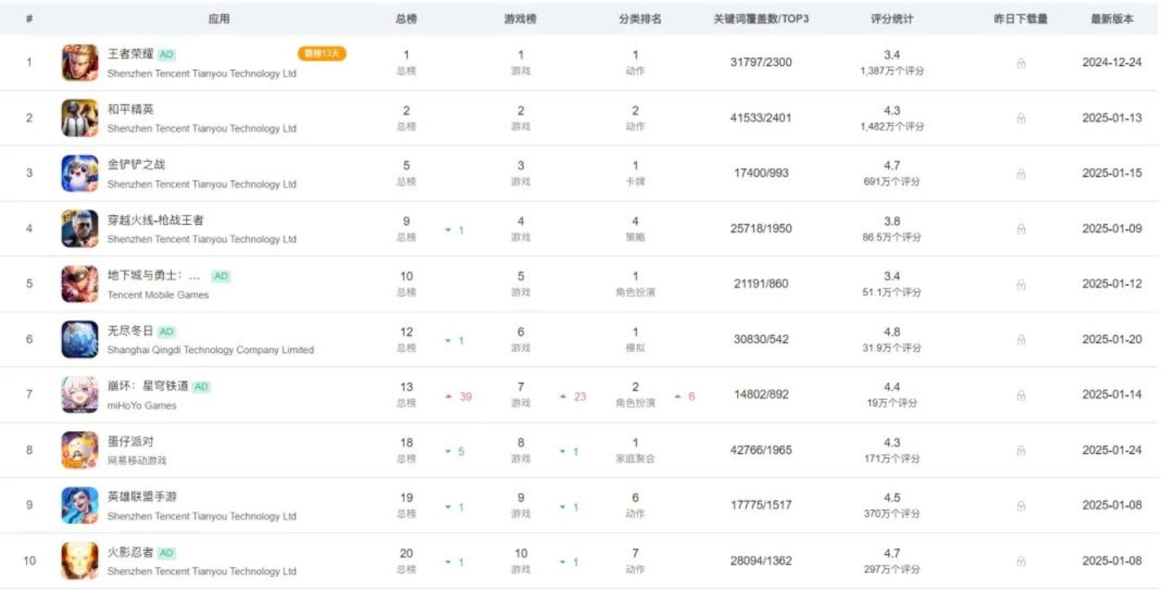Click lock icon in 王者荣耀 download column

(x=1021, y=64)
